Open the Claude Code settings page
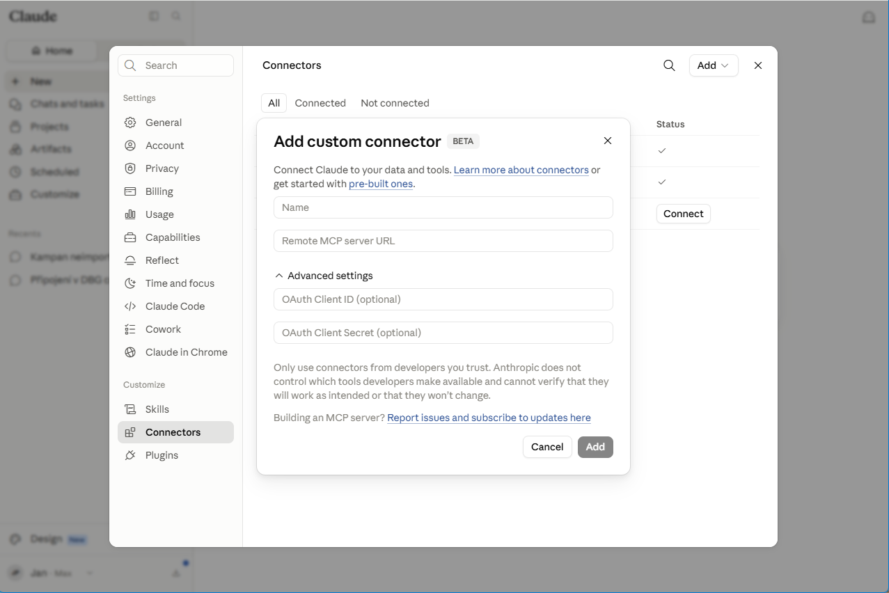This screenshot has width=889, height=593. (x=175, y=306)
